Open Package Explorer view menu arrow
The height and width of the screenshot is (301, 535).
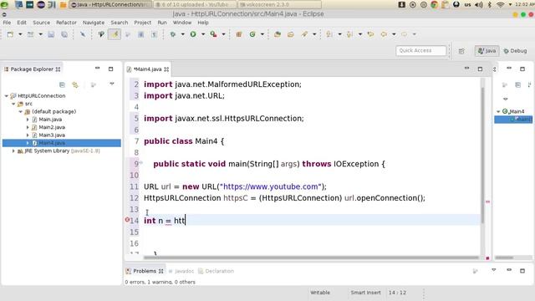point(111,84)
